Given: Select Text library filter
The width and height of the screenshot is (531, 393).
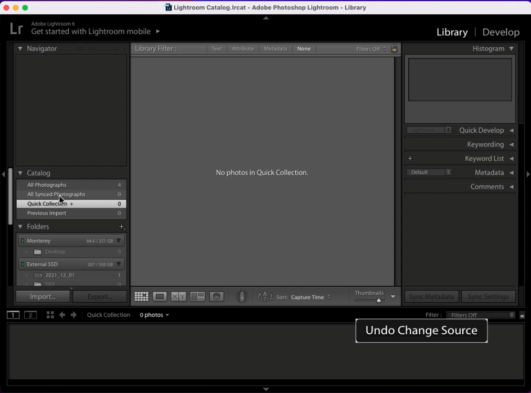Looking at the screenshot, I should pyautogui.click(x=217, y=49).
